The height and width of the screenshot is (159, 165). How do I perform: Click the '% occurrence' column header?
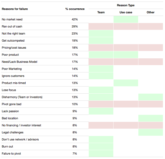(75, 9)
